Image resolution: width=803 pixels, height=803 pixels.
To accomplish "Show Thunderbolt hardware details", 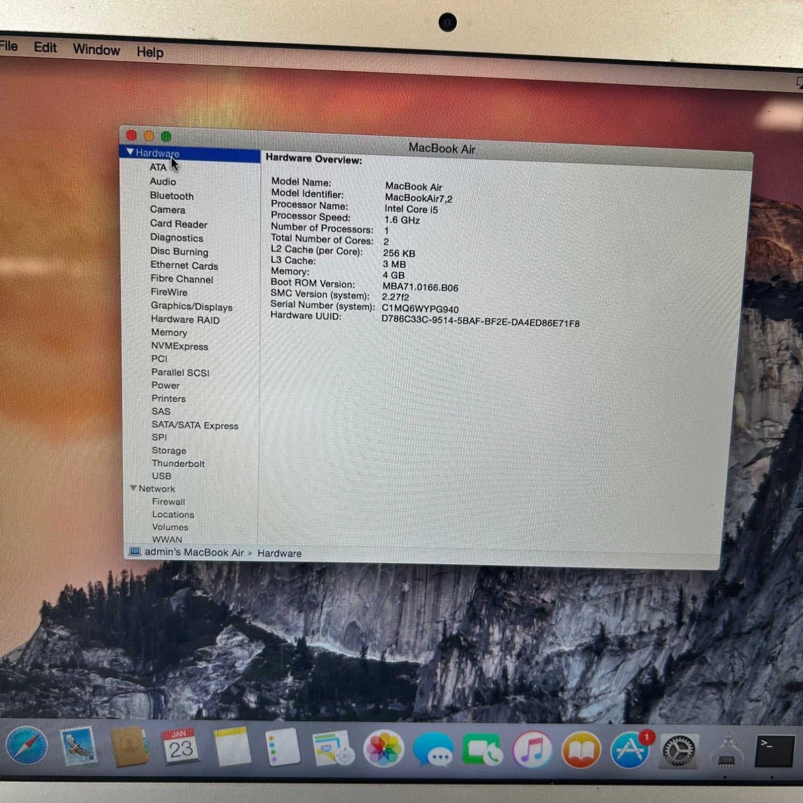I will pyautogui.click(x=178, y=464).
